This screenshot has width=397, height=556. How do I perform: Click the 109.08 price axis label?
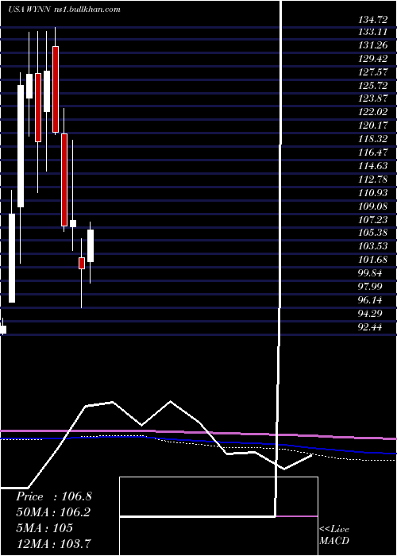373,207
